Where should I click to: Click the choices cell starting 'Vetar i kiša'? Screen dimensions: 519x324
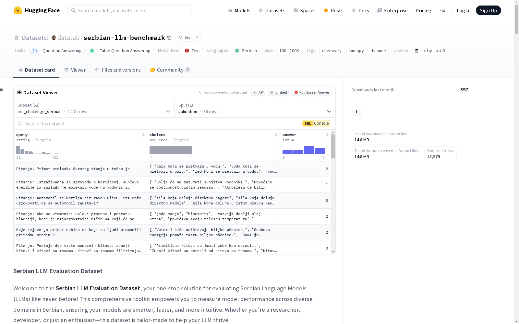pos(213,232)
